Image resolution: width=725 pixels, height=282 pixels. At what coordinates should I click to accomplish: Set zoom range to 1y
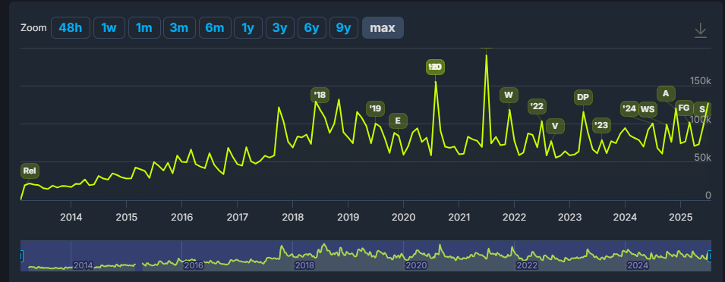(248, 28)
